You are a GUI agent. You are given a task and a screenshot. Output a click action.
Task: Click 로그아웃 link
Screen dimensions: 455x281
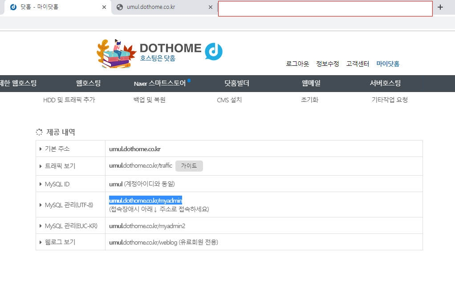(297, 64)
